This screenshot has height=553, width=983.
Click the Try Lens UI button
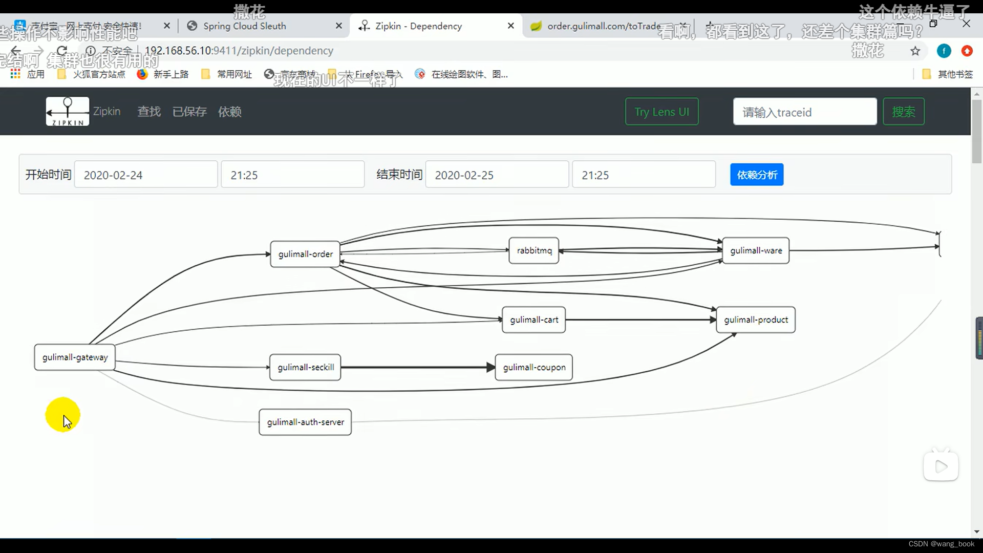tap(661, 112)
